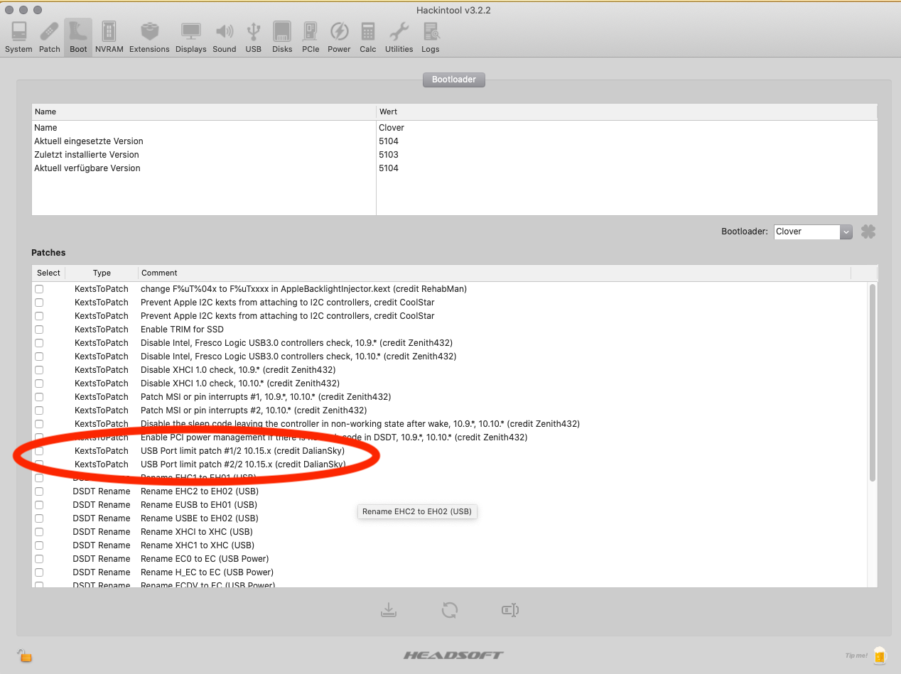Check Rename XHCI to XHC checkbox
The width and height of the screenshot is (901, 674).
39,532
